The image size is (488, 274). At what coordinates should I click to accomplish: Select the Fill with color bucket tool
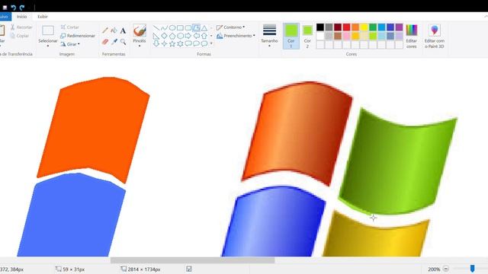(114, 30)
